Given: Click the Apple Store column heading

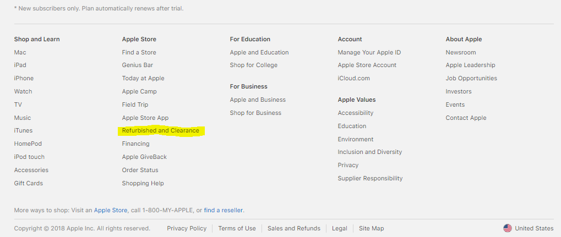Looking at the screenshot, I should (139, 40).
